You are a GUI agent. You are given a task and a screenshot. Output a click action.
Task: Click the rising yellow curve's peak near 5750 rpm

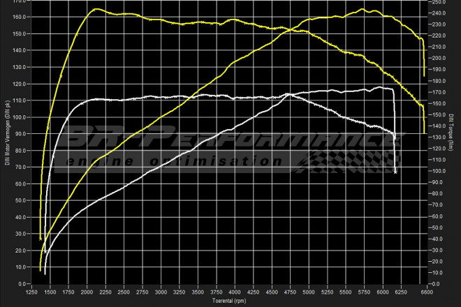[x=363, y=10]
